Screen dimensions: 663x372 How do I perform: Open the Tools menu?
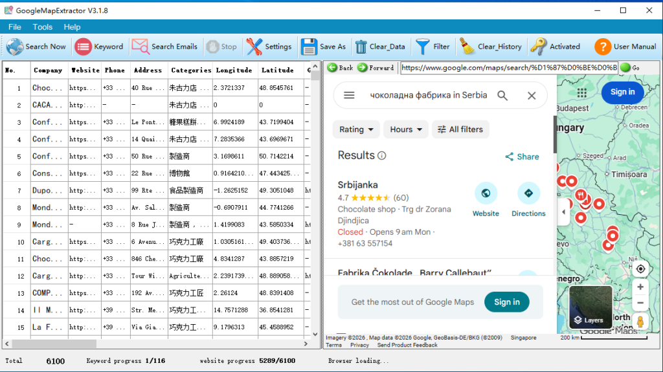(x=43, y=27)
